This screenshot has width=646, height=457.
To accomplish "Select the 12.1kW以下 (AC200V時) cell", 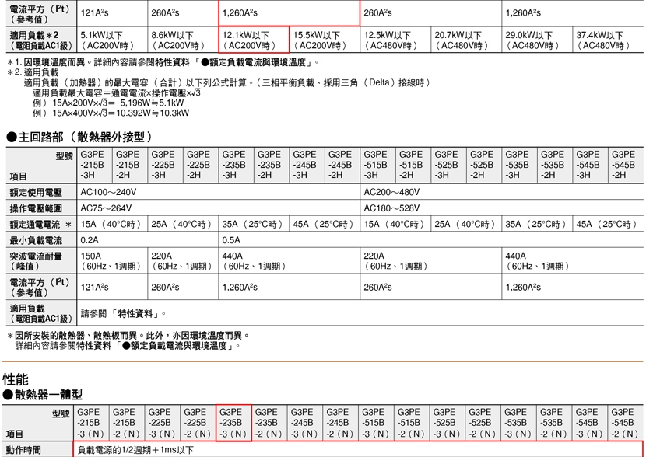I will click(x=254, y=40).
